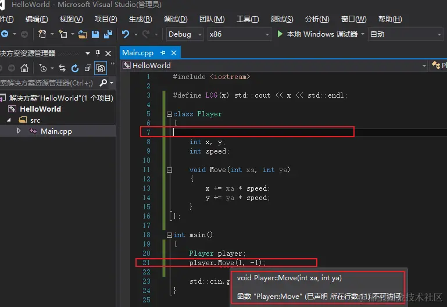Click the Home icon in Solution Explorer

coord(24,68)
